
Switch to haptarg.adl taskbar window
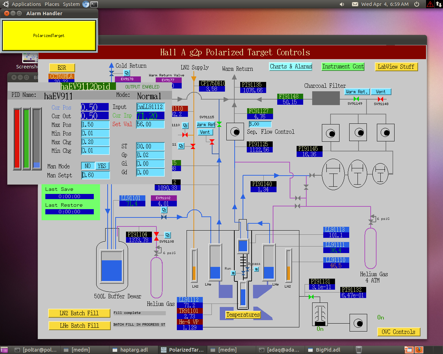(x=133, y=350)
